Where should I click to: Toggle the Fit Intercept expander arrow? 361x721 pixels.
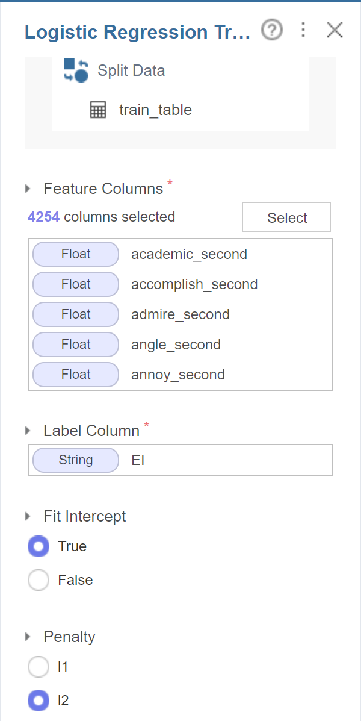click(28, 517)
